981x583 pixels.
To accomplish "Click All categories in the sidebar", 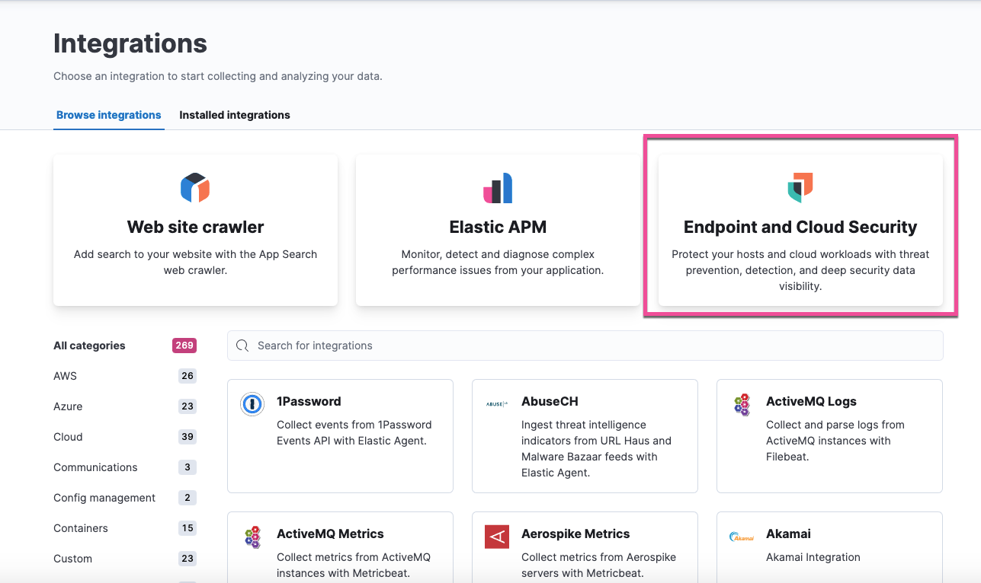I will [x=89, y=346].
